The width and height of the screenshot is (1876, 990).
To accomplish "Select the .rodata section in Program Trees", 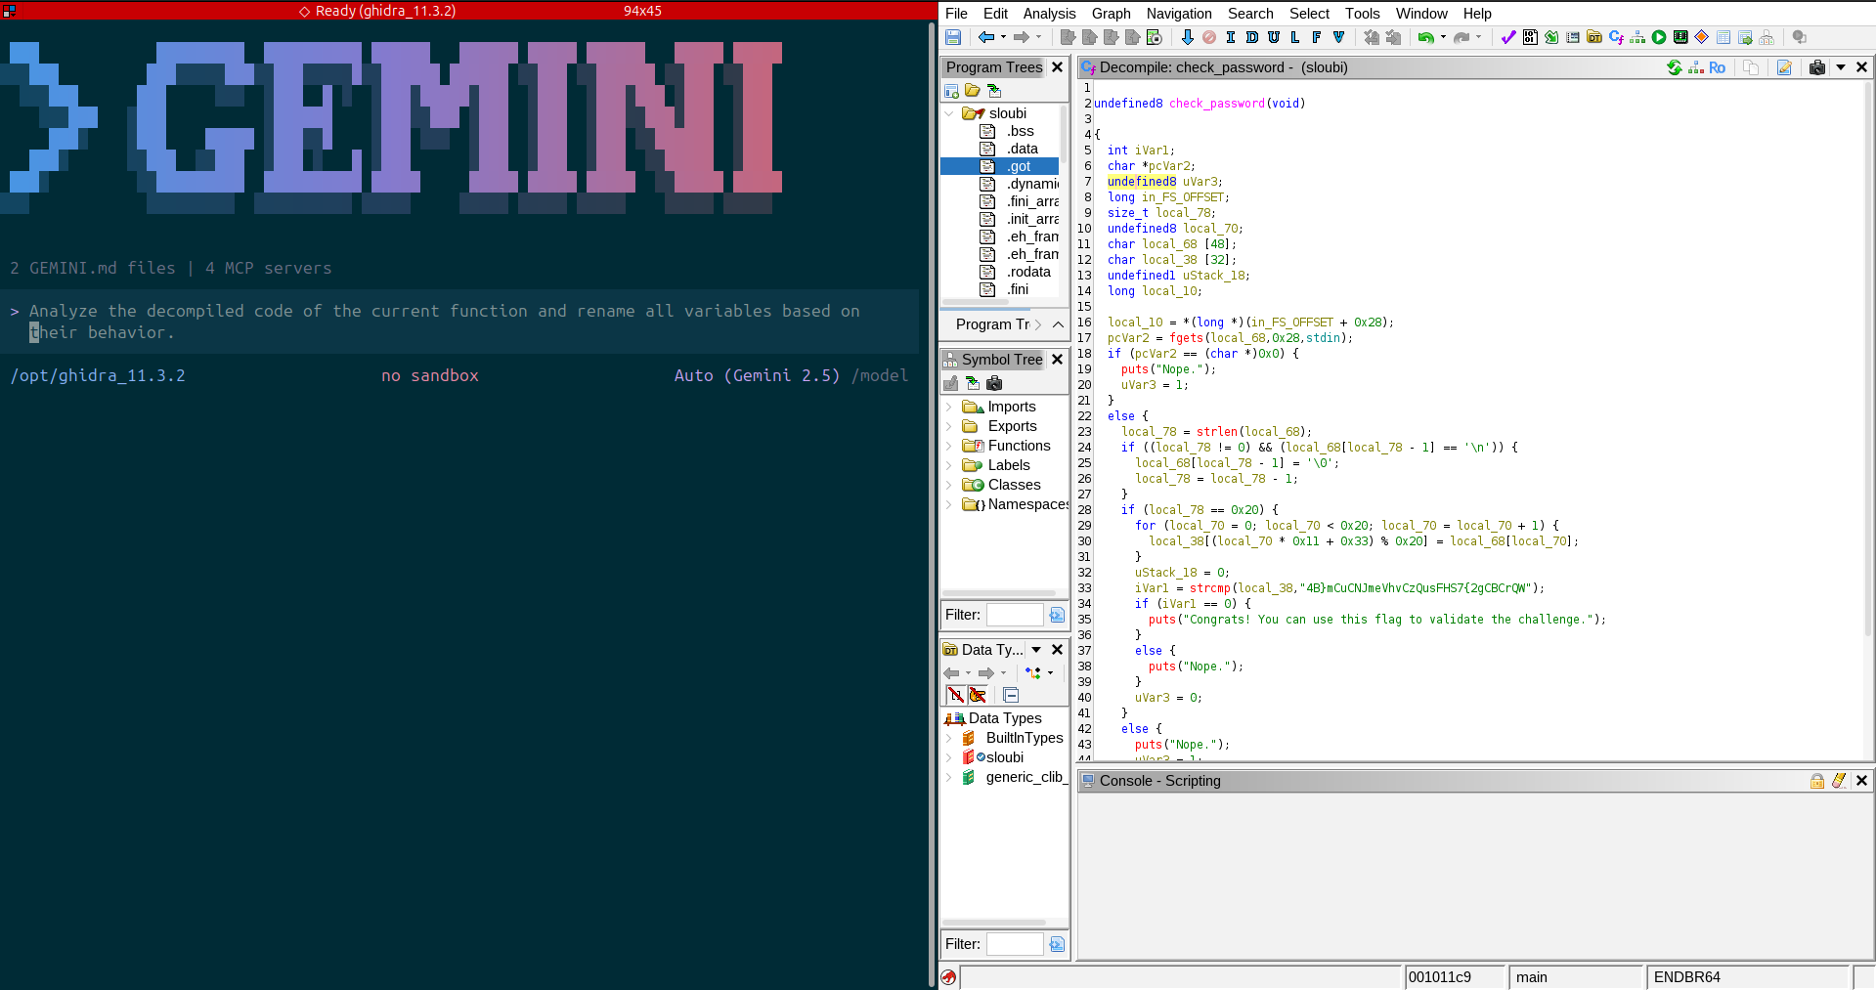I will point(1028,272).
